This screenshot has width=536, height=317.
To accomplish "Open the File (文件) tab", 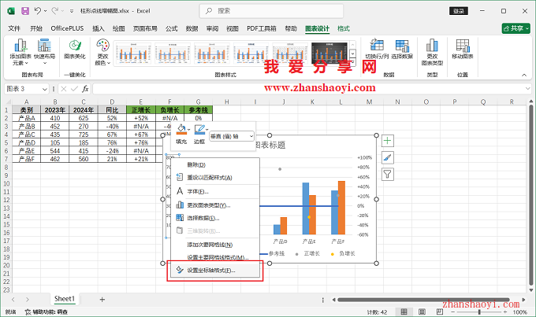I will point(14,28).
